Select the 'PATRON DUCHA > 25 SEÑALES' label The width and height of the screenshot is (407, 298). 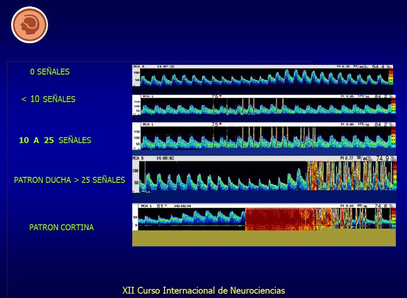click(x=69, y=180)
